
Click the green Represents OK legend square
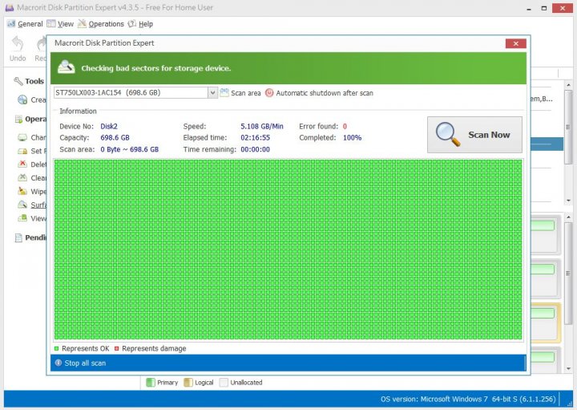pyautogui.click(x=56, y=348)
